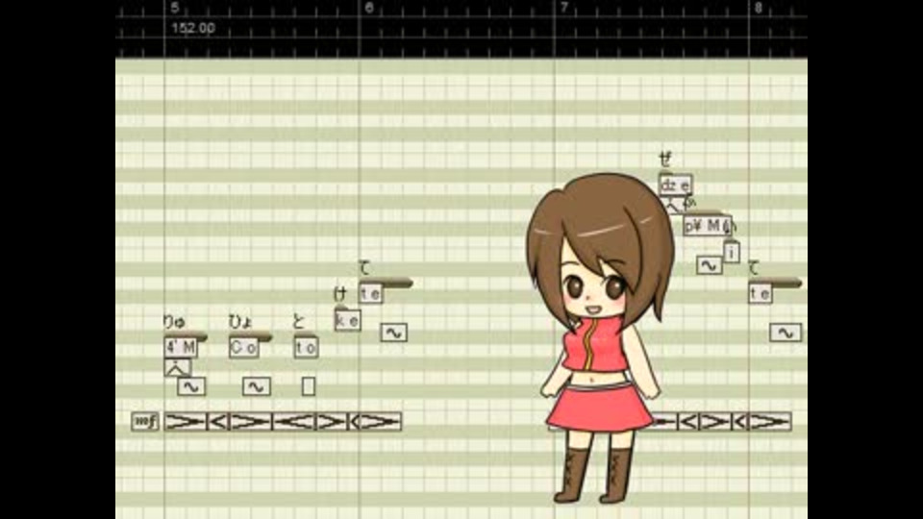
Task: Click the tempo value 152.00
Action: 193,28
